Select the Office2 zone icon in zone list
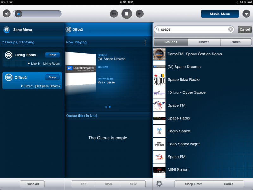253x190 pixels. pyautogui.click(x=9, y=77)
